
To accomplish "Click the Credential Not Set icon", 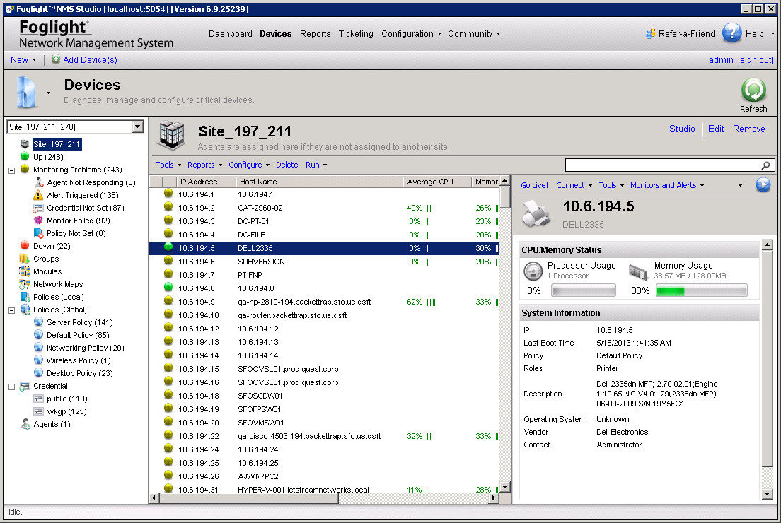I will [x=38, y=208].
